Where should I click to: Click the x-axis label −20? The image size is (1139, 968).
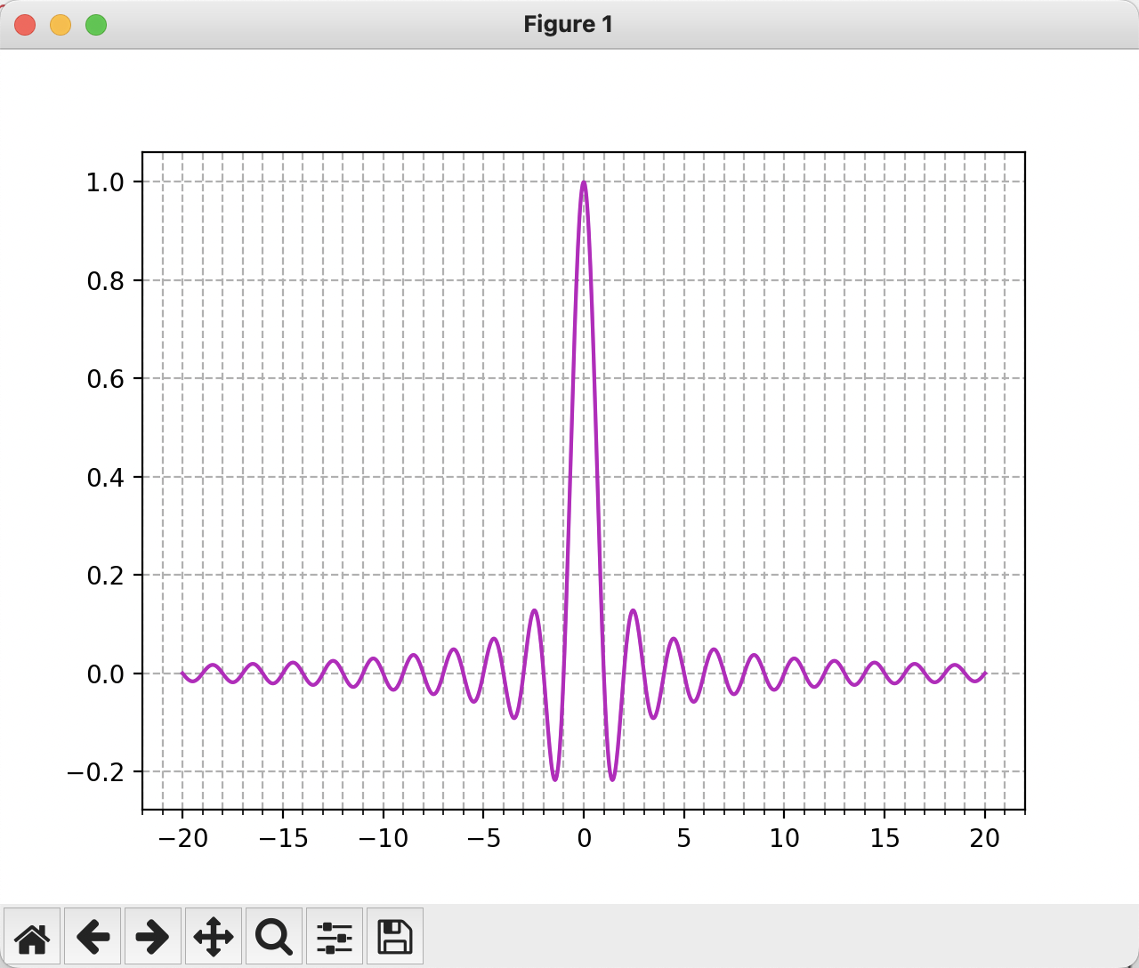(182, 838)
